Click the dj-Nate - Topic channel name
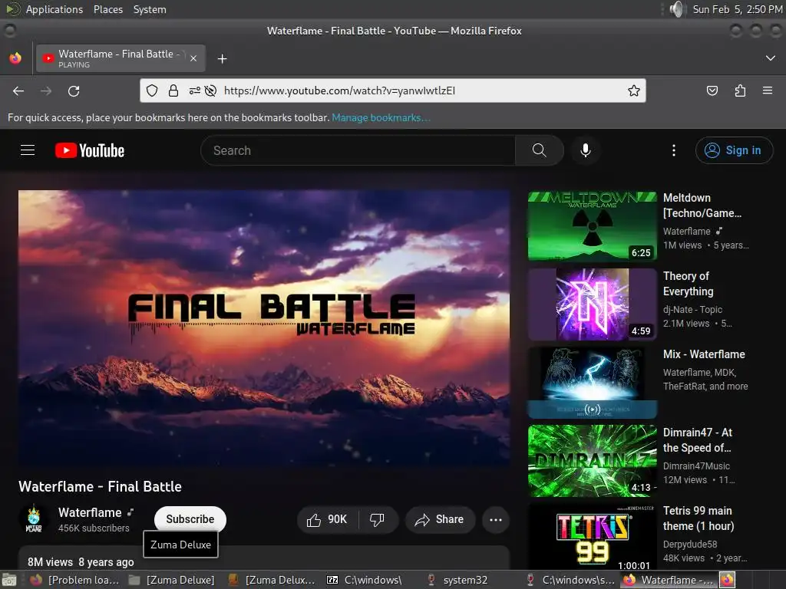786x589 pixels. pyautogui.click(x=692, y=310)
